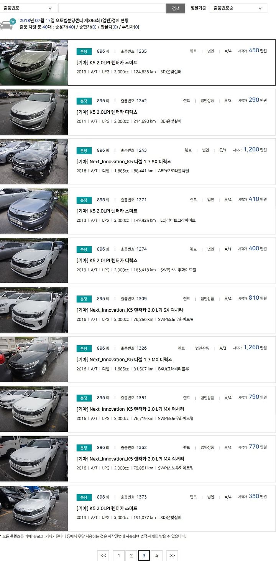Open K5 2.0LPI 렌터카 스마트 listing 1373 title
Screen dimensions: 276x561
107,508
